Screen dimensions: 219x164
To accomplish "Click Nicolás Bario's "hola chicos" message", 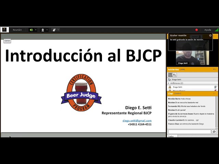I will (x=179, y=99).
